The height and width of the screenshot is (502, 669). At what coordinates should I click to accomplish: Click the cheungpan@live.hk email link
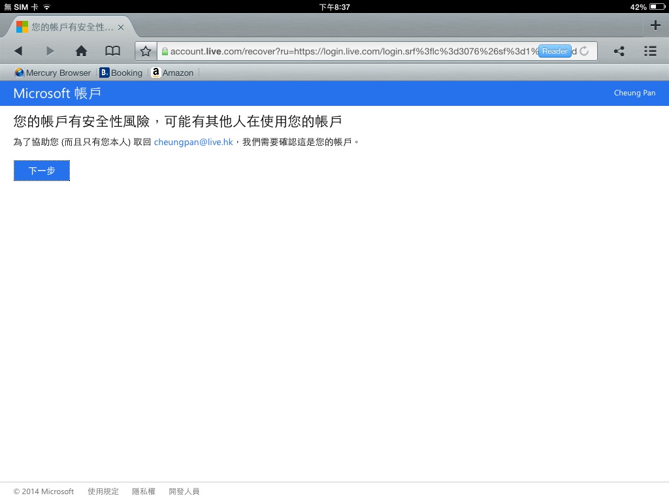[x=193, y=142]
